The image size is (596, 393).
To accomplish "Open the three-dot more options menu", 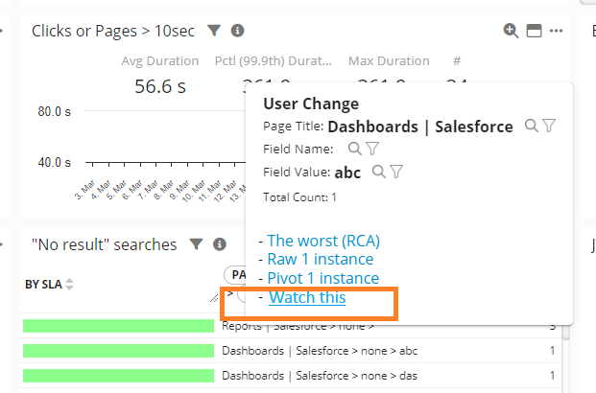I will (x=557, y=31).
